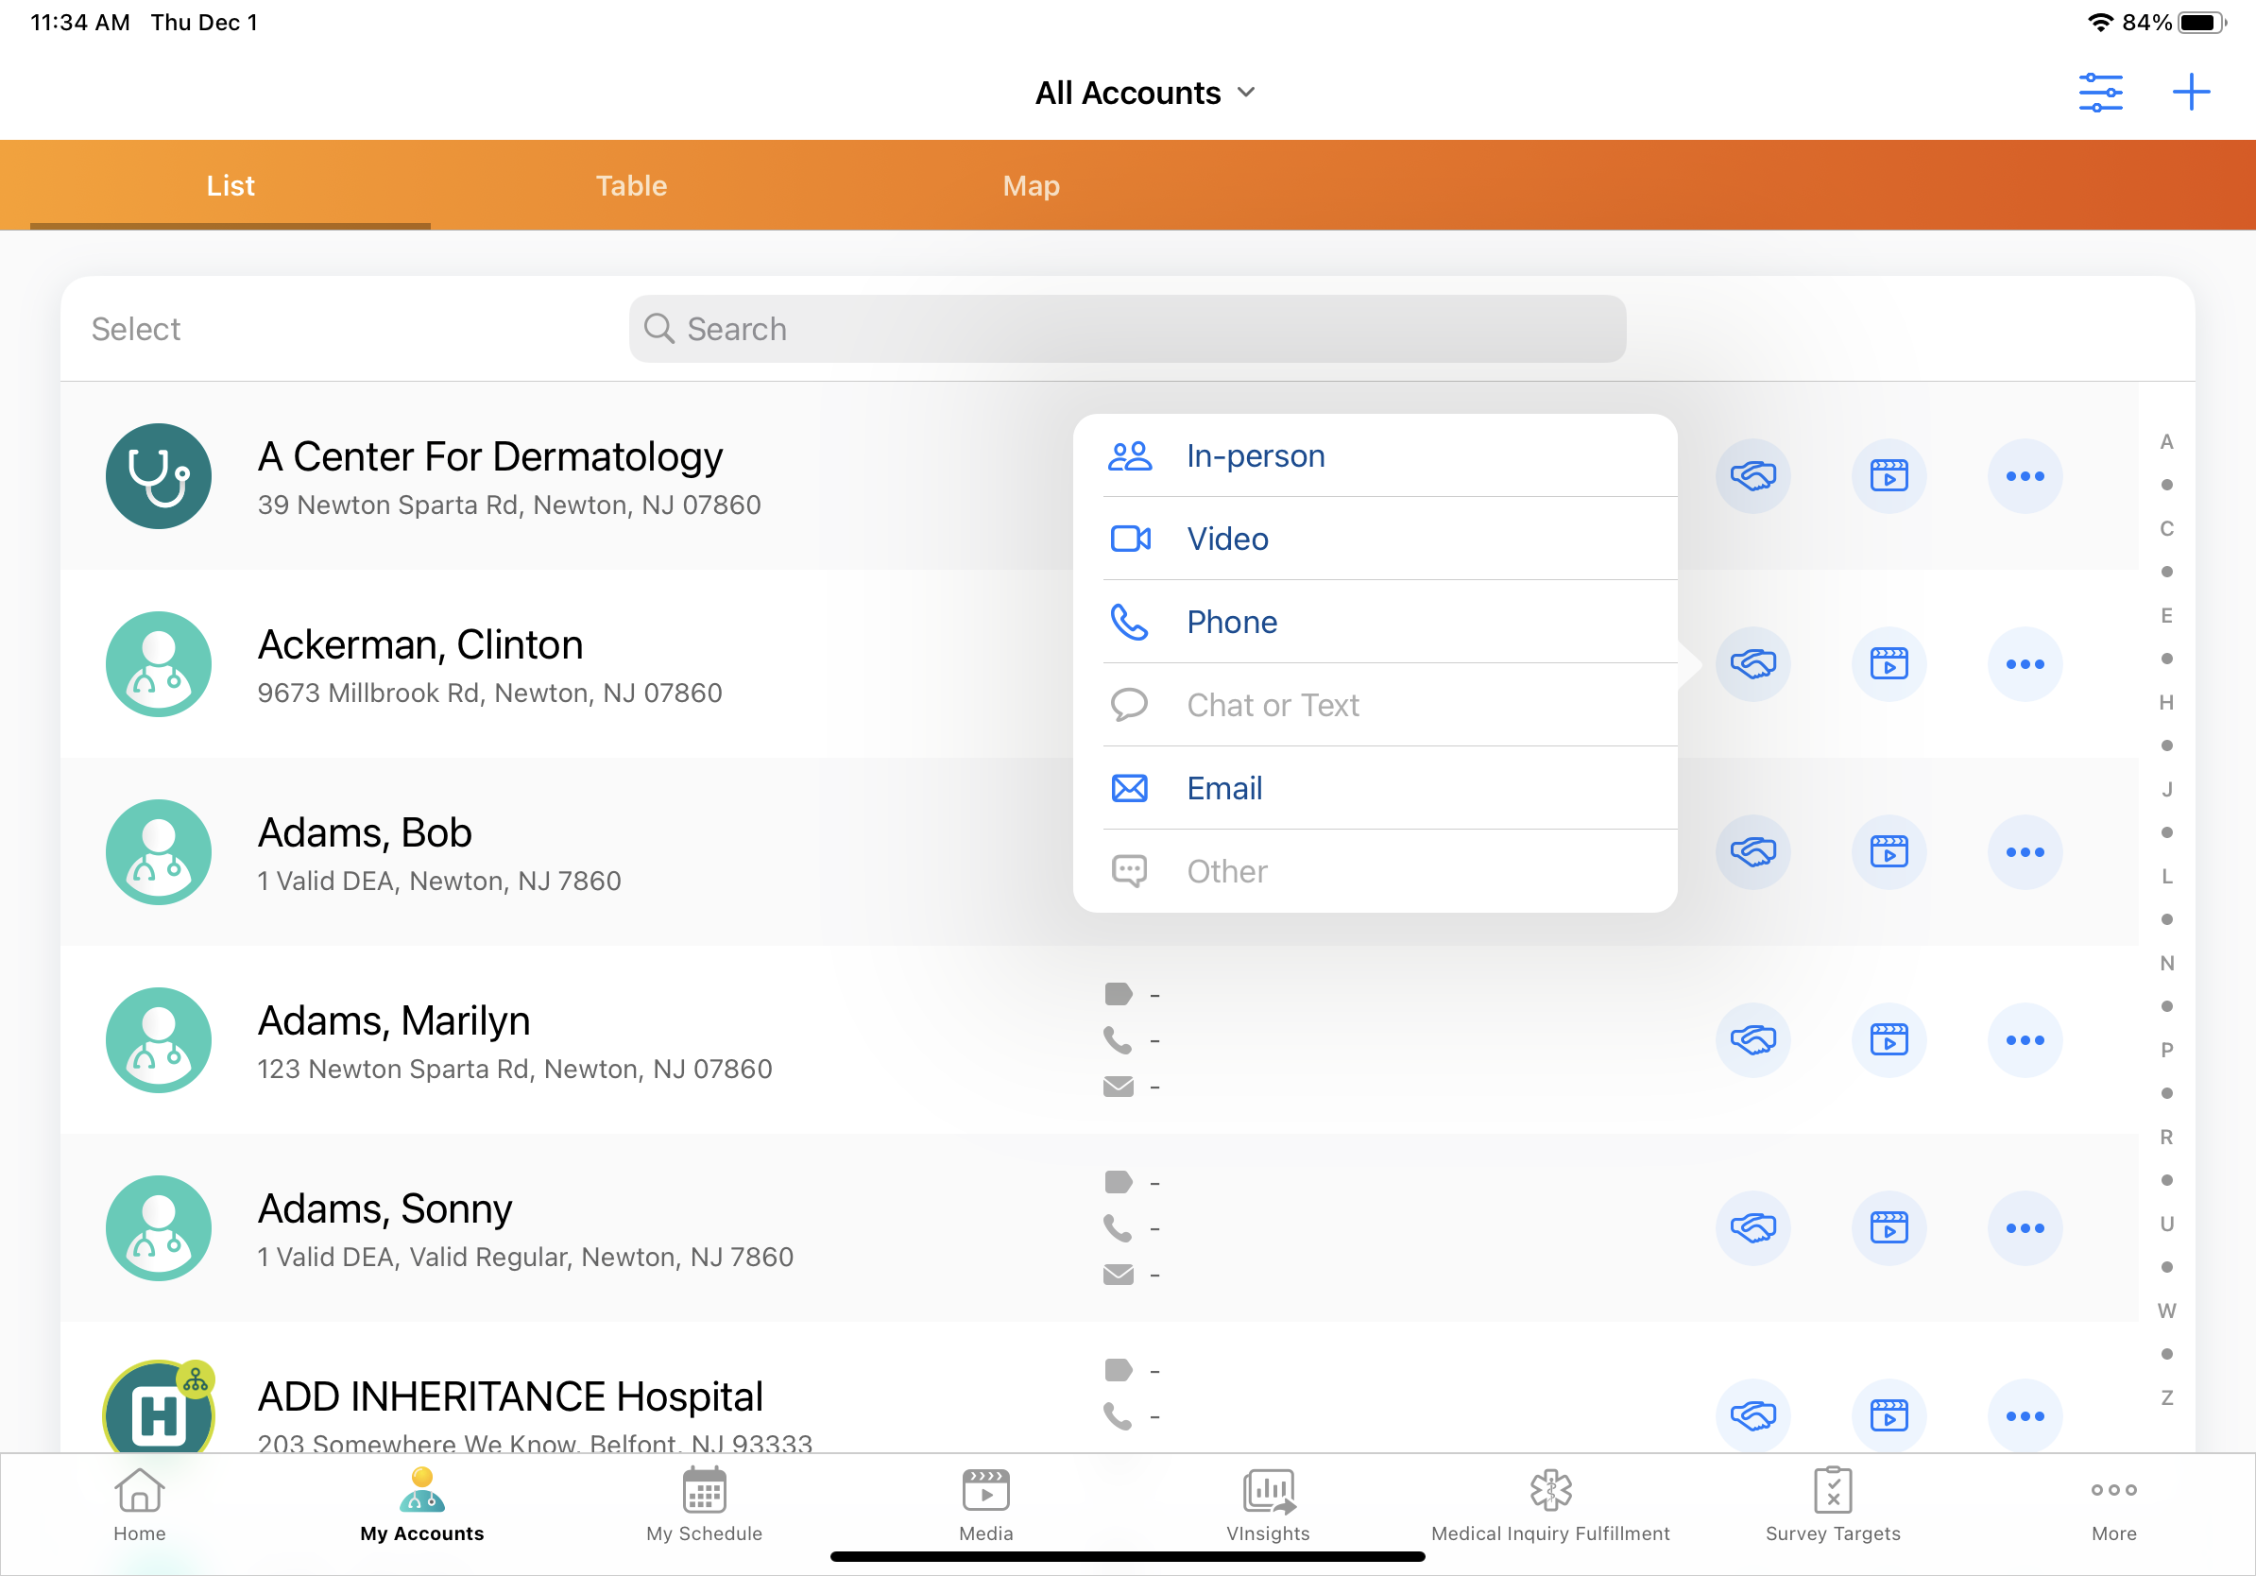
Task: Open more options for A Center For Dermatology
Action: tap(2025, 476)
